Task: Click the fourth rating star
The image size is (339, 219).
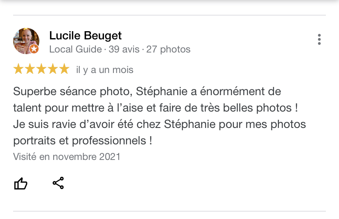Action: (53, 69)
